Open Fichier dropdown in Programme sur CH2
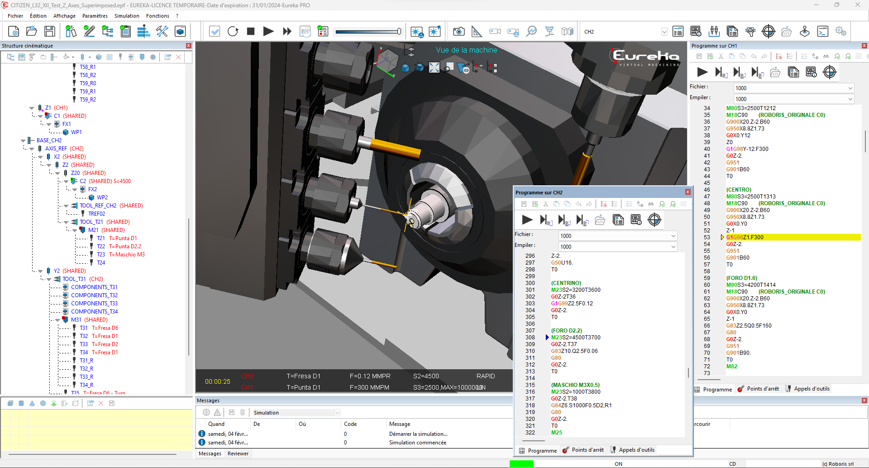The height and width of the screenshot is (468, 869). click(673, 236)
